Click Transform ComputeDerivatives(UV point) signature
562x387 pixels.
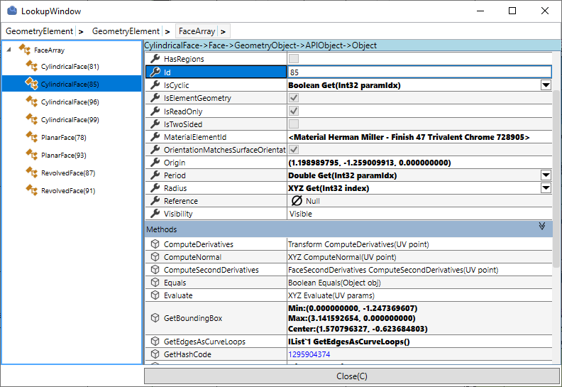point(358,244)
